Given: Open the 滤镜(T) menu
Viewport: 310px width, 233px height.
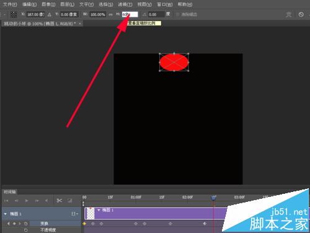Looking at the screenshot, I should [x=125, y=4].
